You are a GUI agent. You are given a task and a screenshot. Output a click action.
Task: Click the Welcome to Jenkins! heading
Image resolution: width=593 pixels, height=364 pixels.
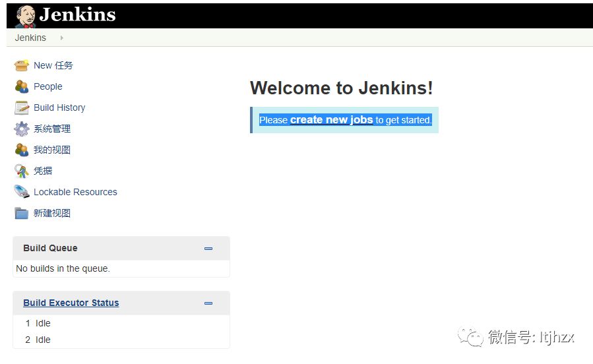(342, 88)
